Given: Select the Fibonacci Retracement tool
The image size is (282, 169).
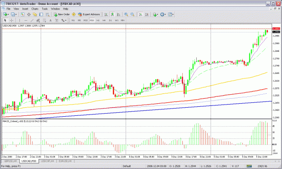Looking at the screenshot, I should point(44,20).
